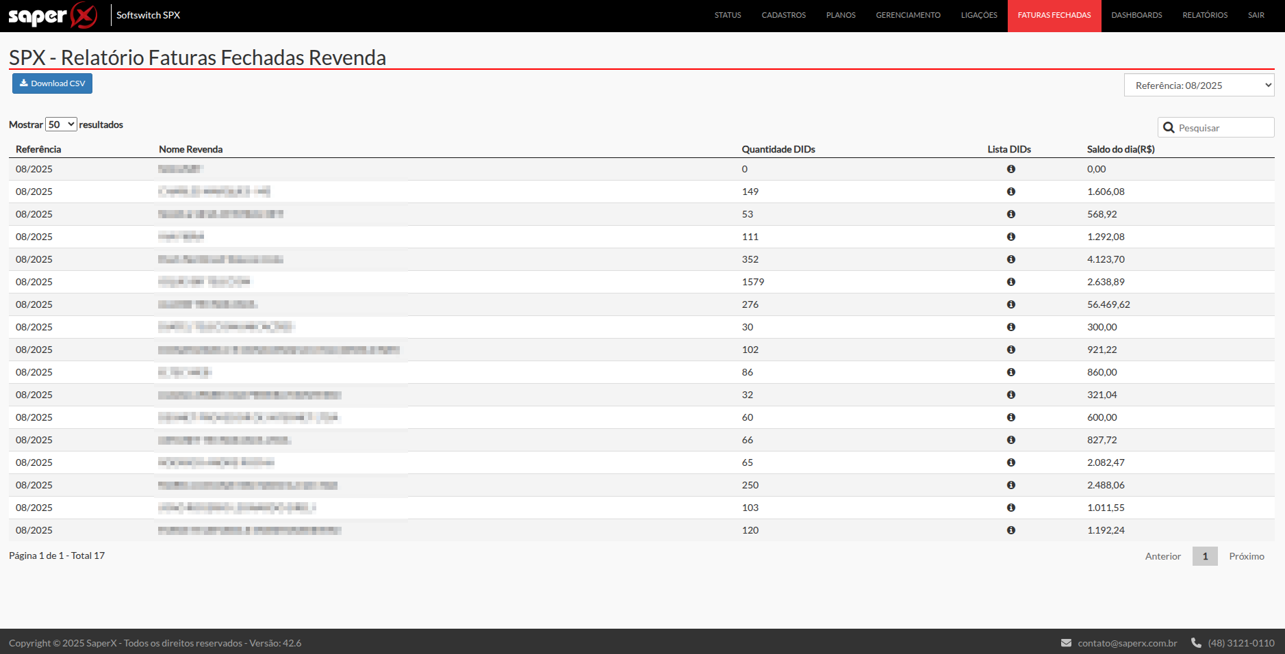Screen dimensions: 1285x654
Task: Open the Mostrar results count dropdown
Action: pos(61,125)
